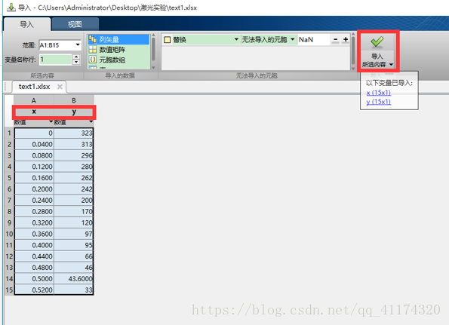Screen dimensions: 449x325
Task: Click the green checkmark Import Selection icon
Action: (x=377, y=41)
